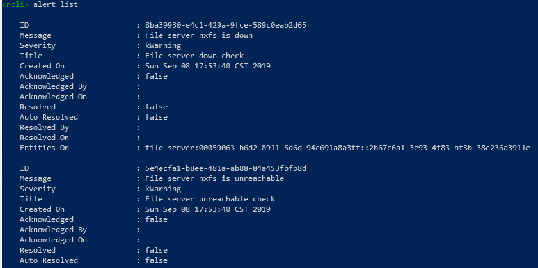
Task: Click the 'File server nxfs is unreachable' message
Action: [x=214, y=178]
